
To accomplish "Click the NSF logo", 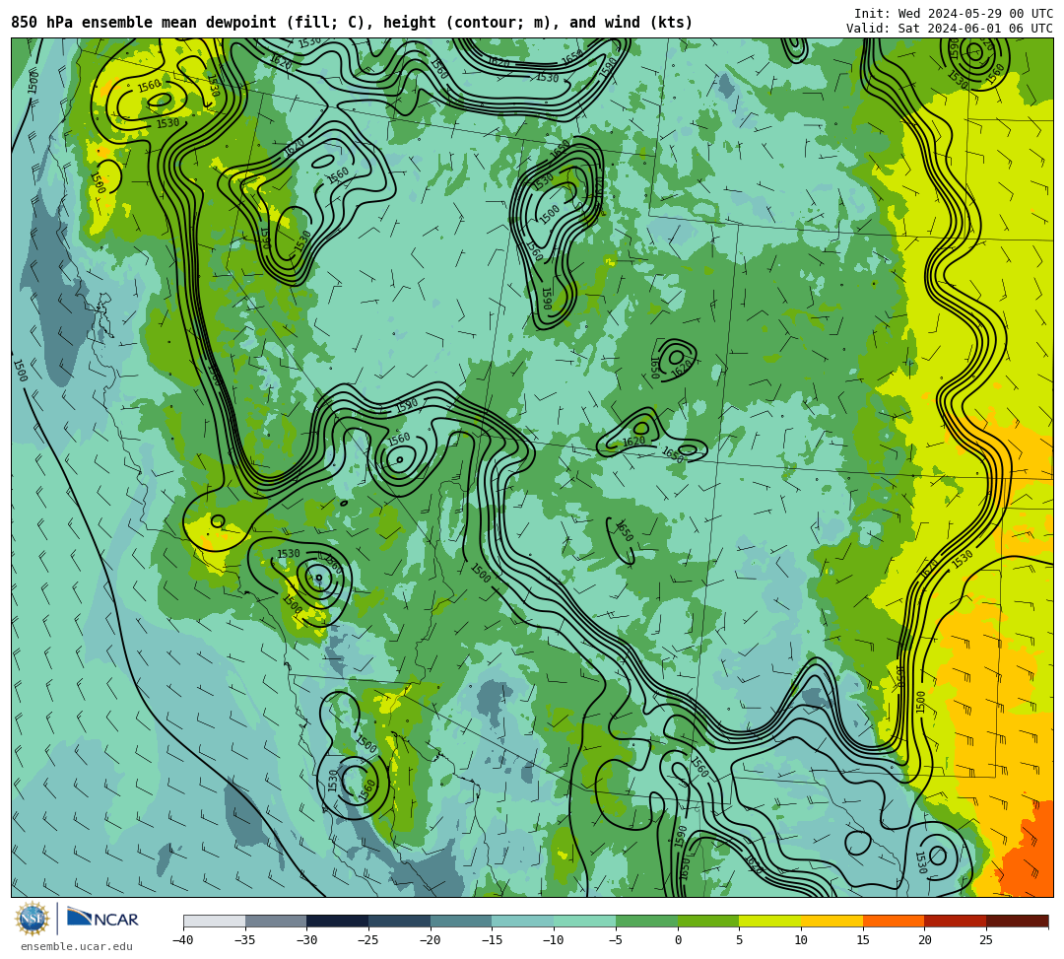I will click(x=32, y=919).
